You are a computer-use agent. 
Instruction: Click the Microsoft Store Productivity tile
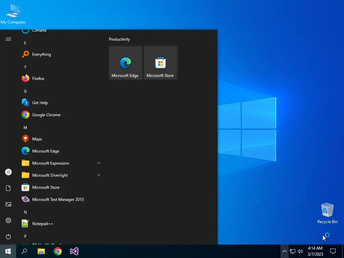160,63
